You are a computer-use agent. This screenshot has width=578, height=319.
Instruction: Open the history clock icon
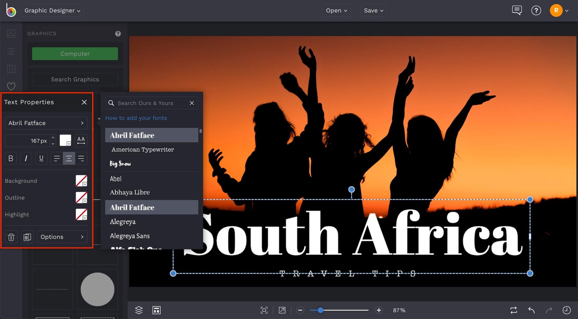(566, 310)
